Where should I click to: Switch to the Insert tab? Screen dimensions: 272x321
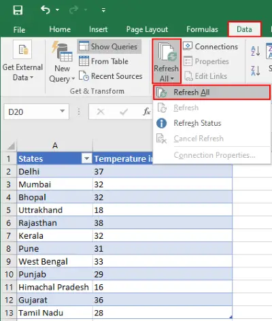click(98, 29)
